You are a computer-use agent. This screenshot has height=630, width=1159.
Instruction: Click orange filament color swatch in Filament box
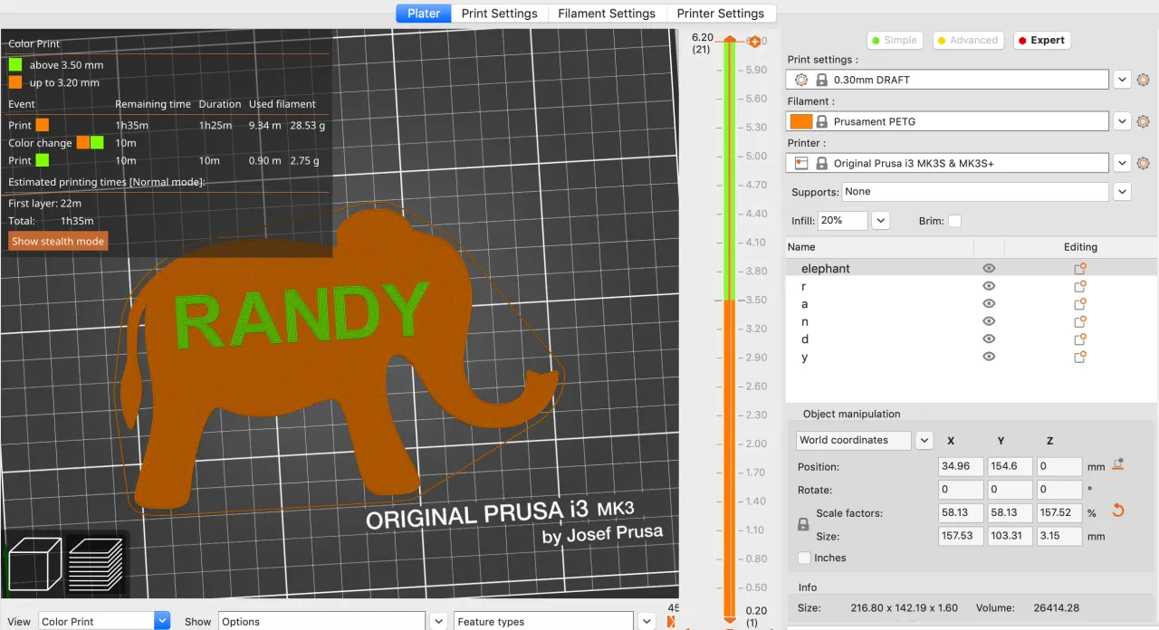pyautogui.click(x=801, y=121)
